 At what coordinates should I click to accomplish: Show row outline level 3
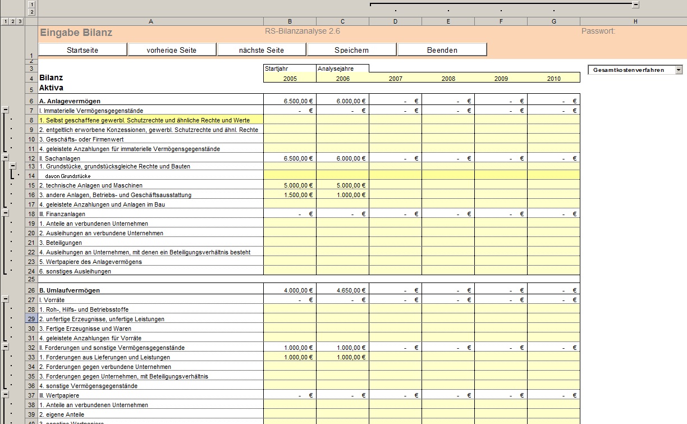20,21
